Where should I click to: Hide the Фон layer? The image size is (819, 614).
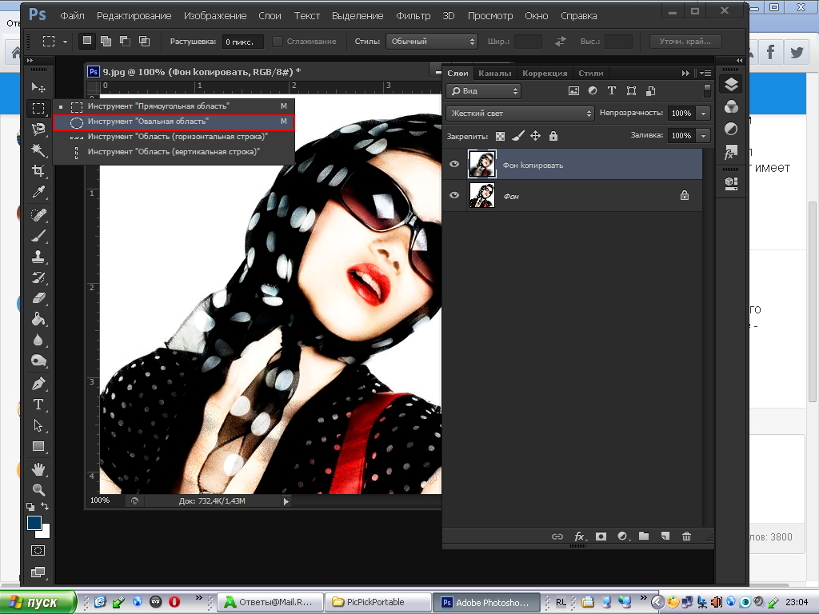coord(454,195)
